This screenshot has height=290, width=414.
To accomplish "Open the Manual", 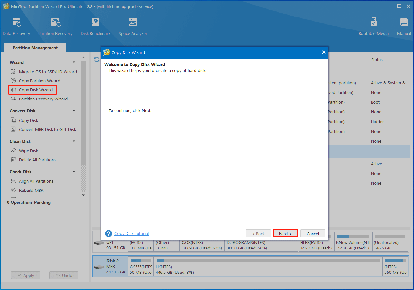I will 404,27.
